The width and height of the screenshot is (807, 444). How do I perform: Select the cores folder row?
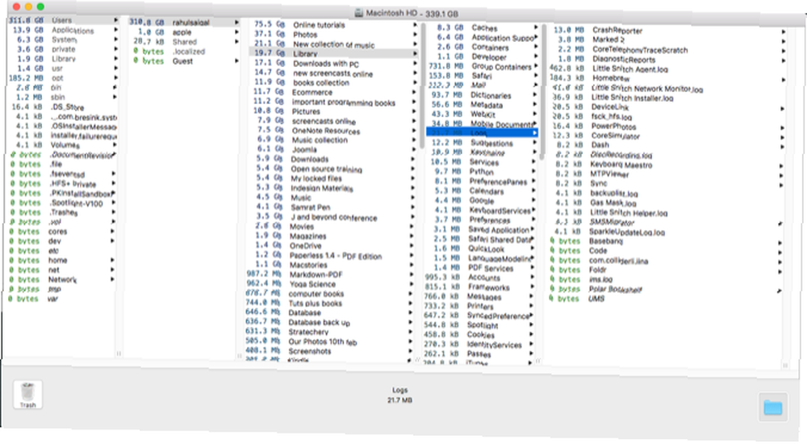[62, 232]
